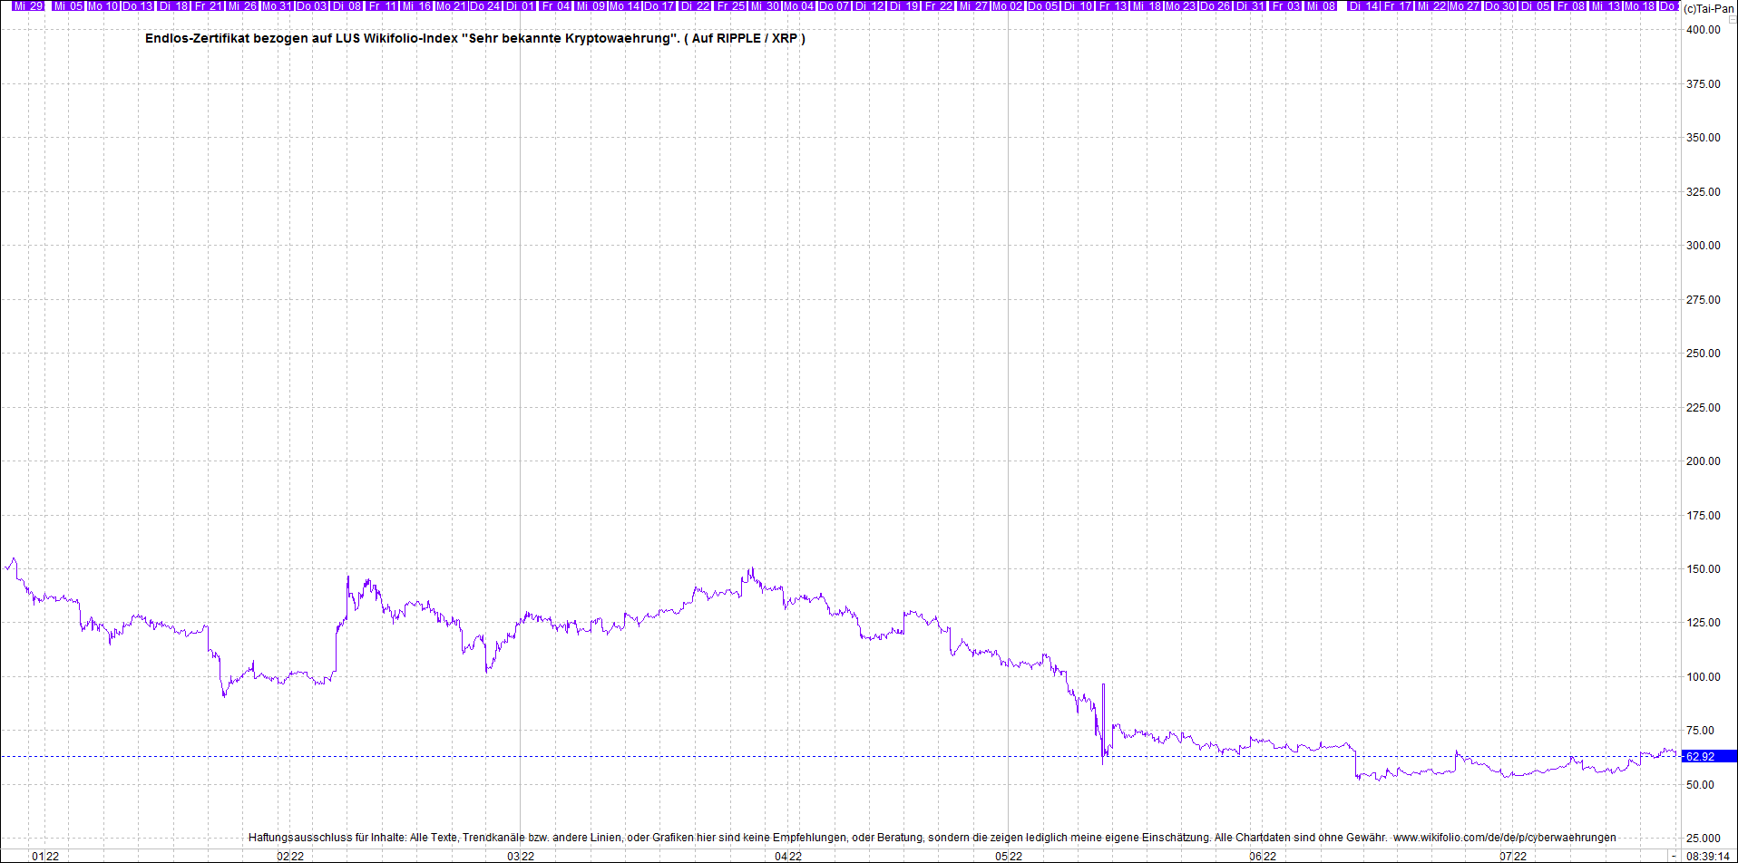The height and width of the screenshot is (863, 1738).
Task: Select the 300.00 price axis label
Action: [x=1703, y=246]
